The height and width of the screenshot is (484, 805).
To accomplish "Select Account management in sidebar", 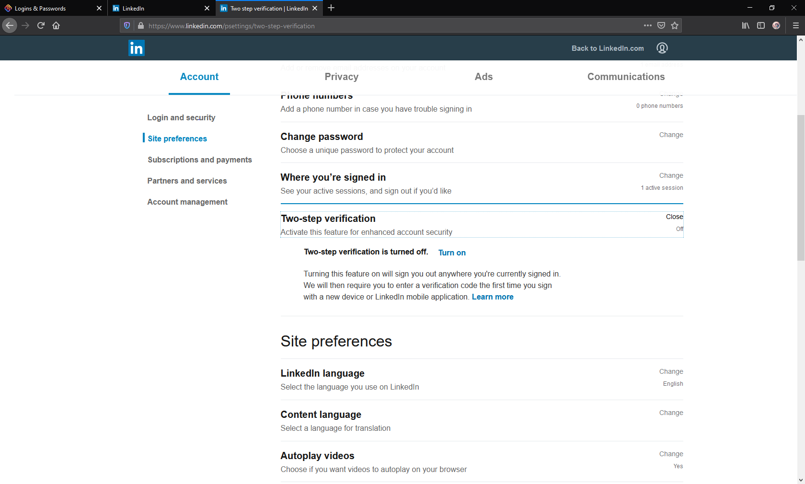I will (187, 202).
